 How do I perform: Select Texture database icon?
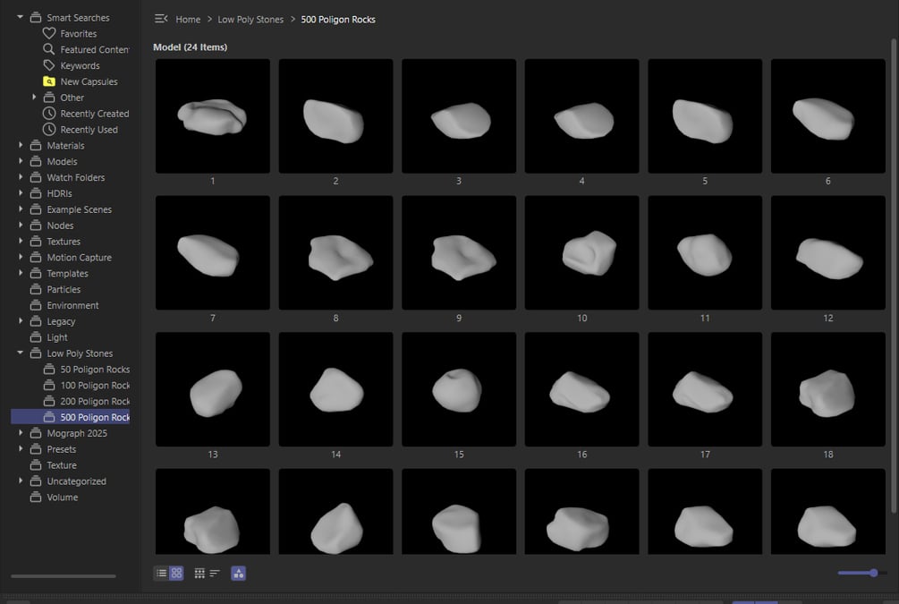[36, 466]
